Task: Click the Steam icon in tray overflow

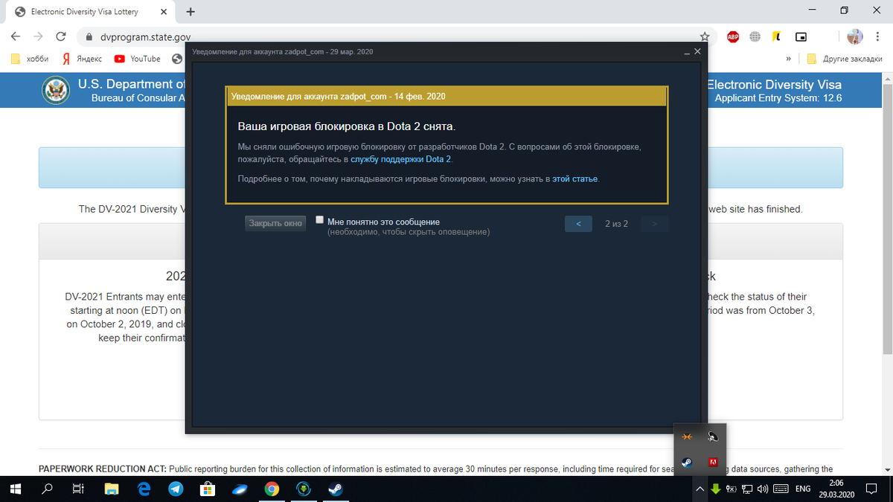Action: [x=688, y=461]
